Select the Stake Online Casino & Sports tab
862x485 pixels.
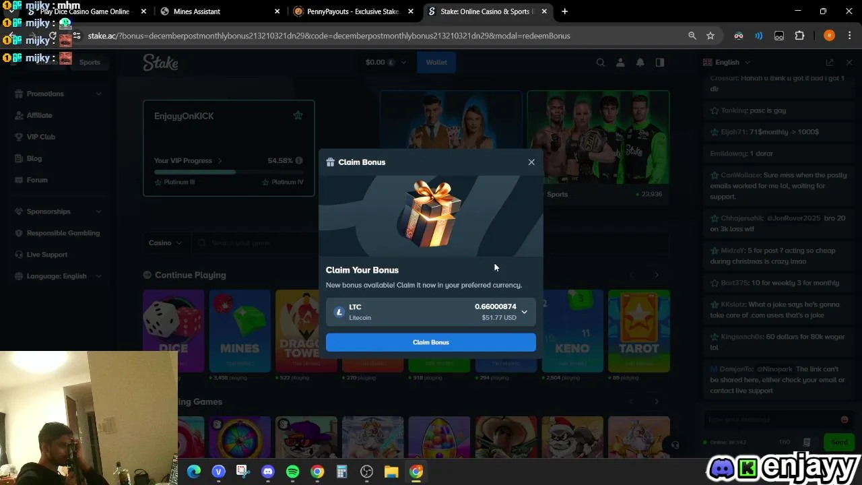tap(486, 11)
